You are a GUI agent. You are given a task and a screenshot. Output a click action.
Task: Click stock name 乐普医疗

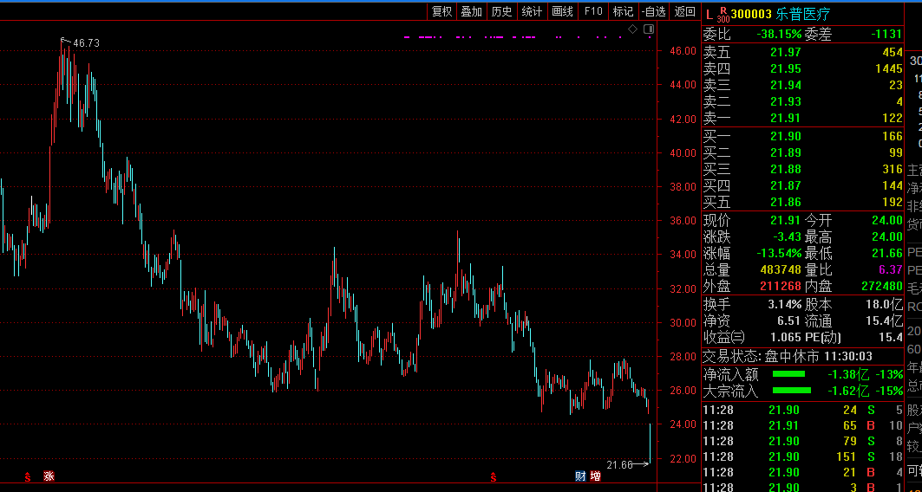click(803, 14)
